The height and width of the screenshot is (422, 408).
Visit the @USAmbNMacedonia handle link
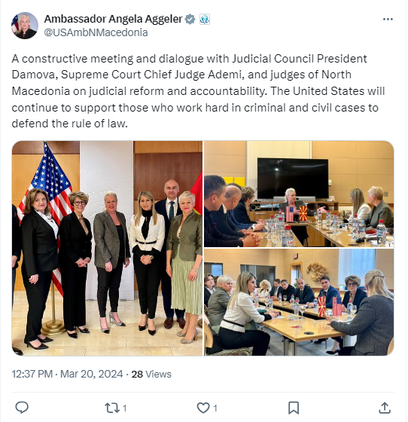point(96,32)
